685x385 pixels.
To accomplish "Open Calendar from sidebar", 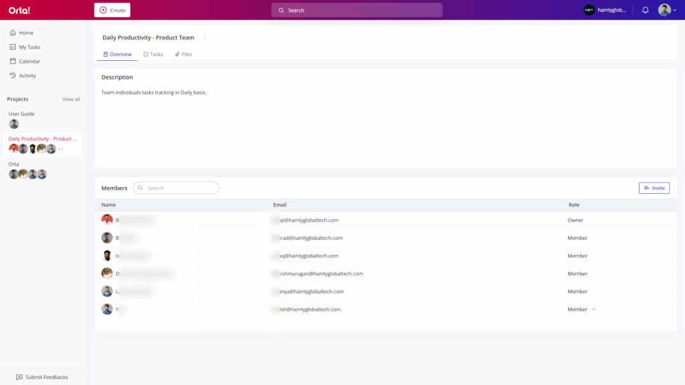I will 29,61.
